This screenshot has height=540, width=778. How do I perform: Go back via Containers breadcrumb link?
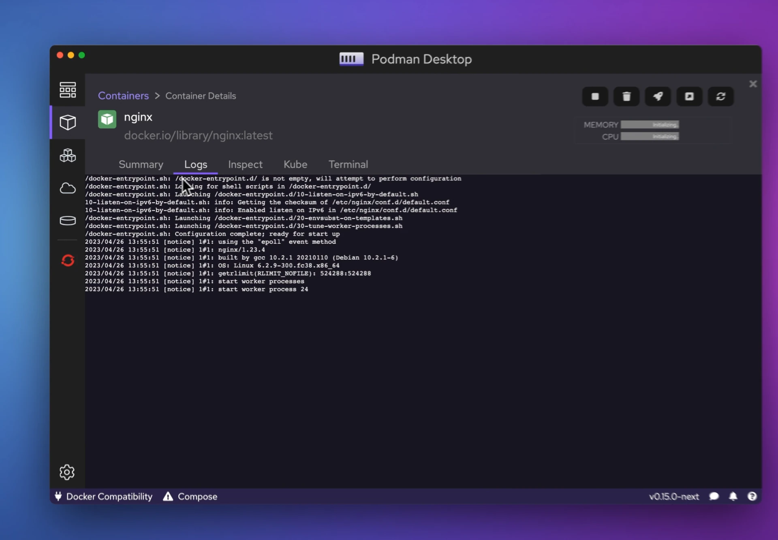123,96
